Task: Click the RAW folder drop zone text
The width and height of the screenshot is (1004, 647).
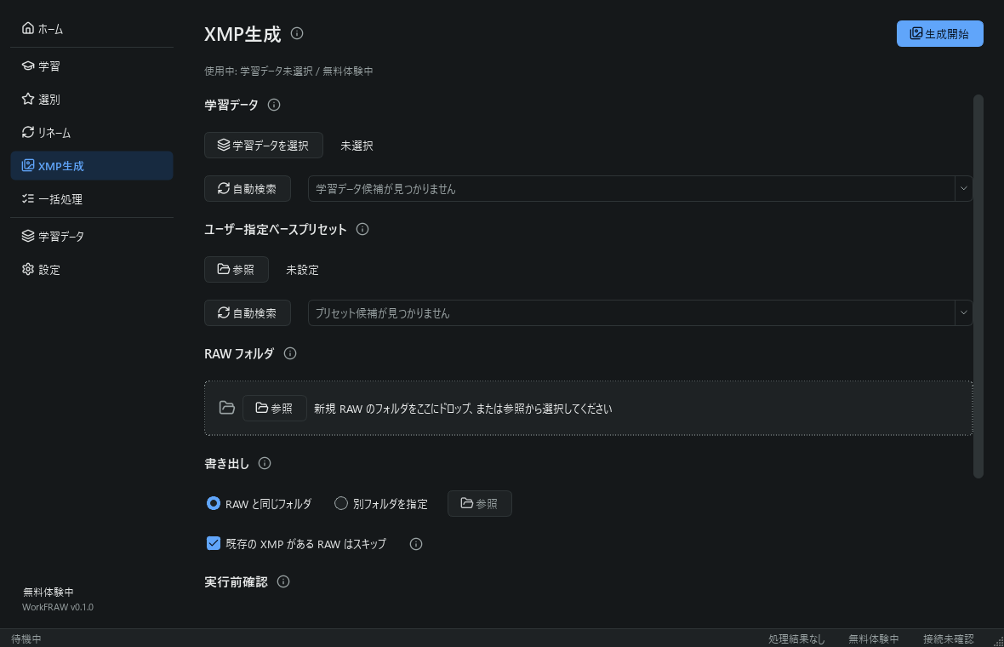Action: [463, 409]
